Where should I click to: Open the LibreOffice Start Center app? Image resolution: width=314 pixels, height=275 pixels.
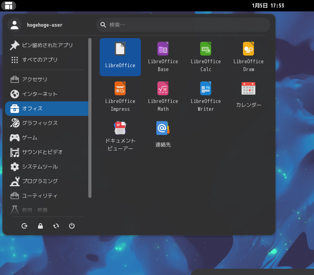pos(120,57)
